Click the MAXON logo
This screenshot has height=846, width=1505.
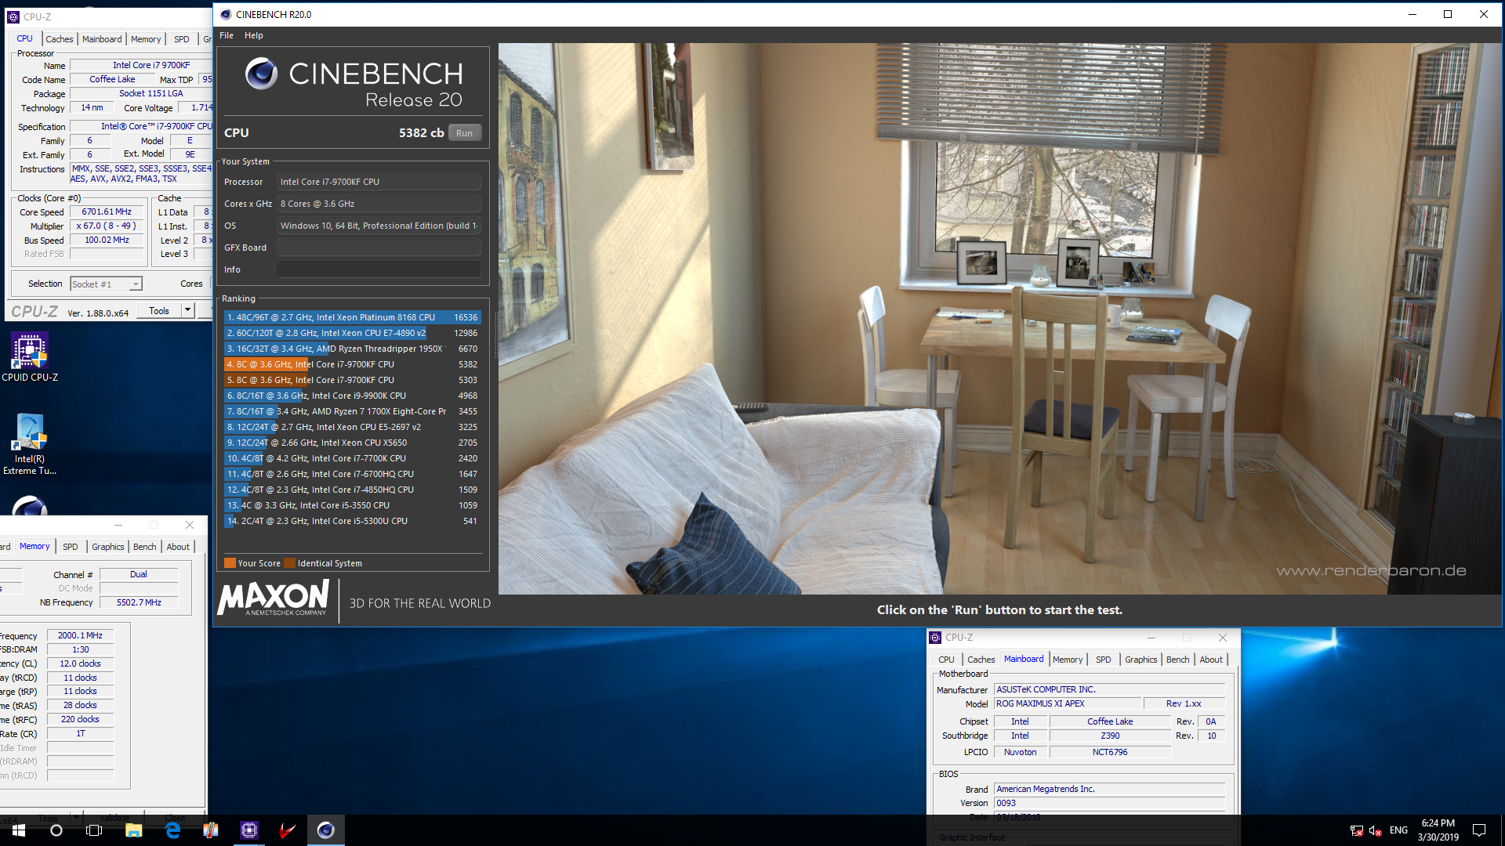[x=273, y=599]
